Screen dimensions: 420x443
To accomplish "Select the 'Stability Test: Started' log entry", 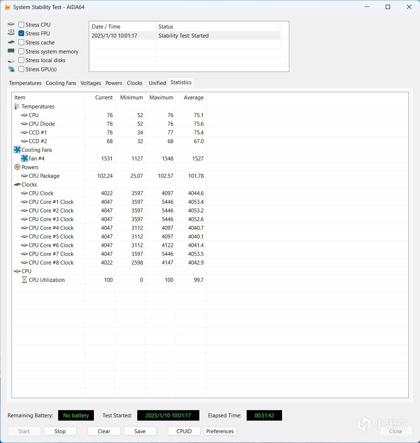I will 185,35.
